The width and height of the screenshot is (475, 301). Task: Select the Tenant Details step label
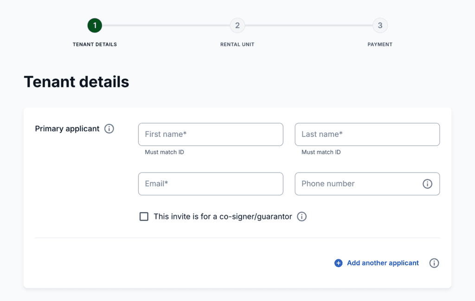pos(95,45)
